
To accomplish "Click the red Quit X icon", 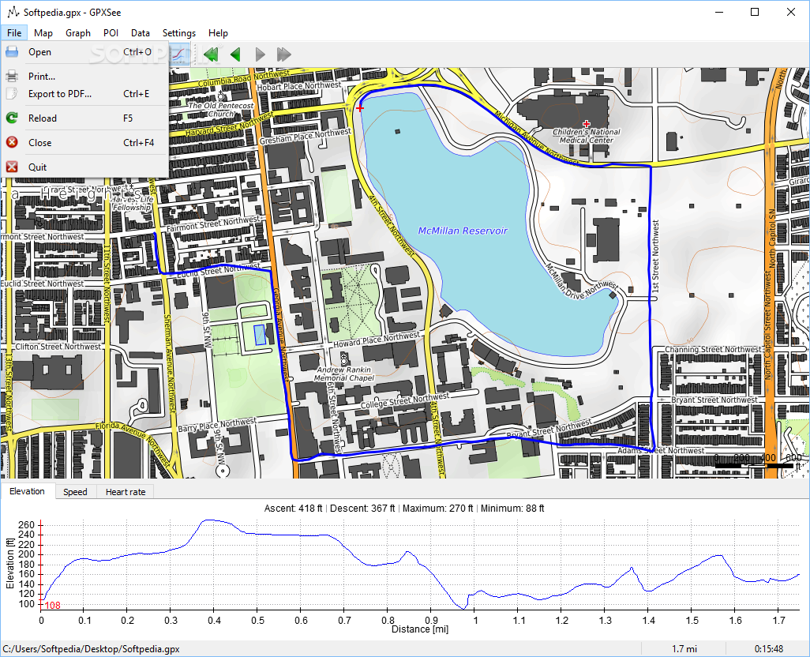I will 12,167.
